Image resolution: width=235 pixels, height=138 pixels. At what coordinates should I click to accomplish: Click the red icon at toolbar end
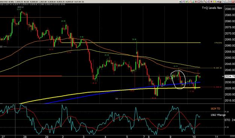(233, 1)
